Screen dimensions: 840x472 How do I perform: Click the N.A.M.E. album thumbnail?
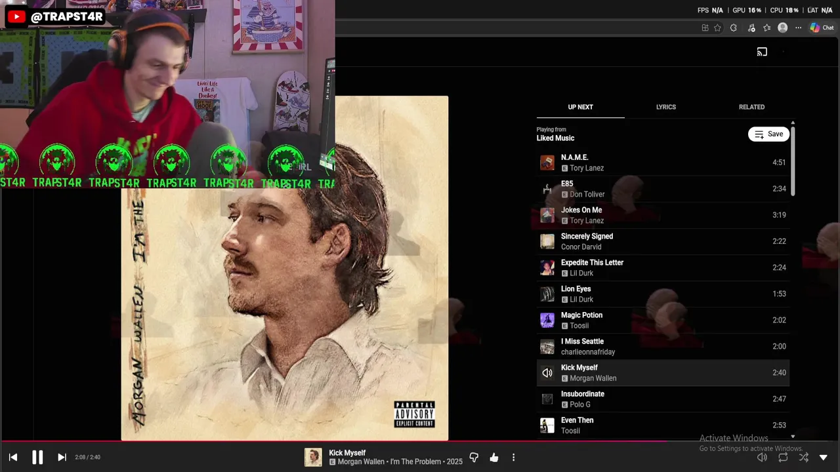(547, 163)
